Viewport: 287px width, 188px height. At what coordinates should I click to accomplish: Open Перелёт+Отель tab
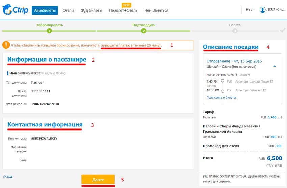click(x=123, y=10)
